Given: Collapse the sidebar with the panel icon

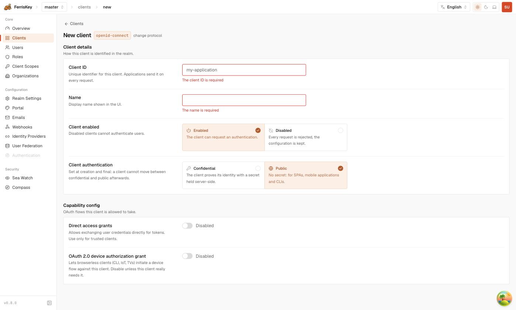Looking at the screenshot, I should pos(49,303).
